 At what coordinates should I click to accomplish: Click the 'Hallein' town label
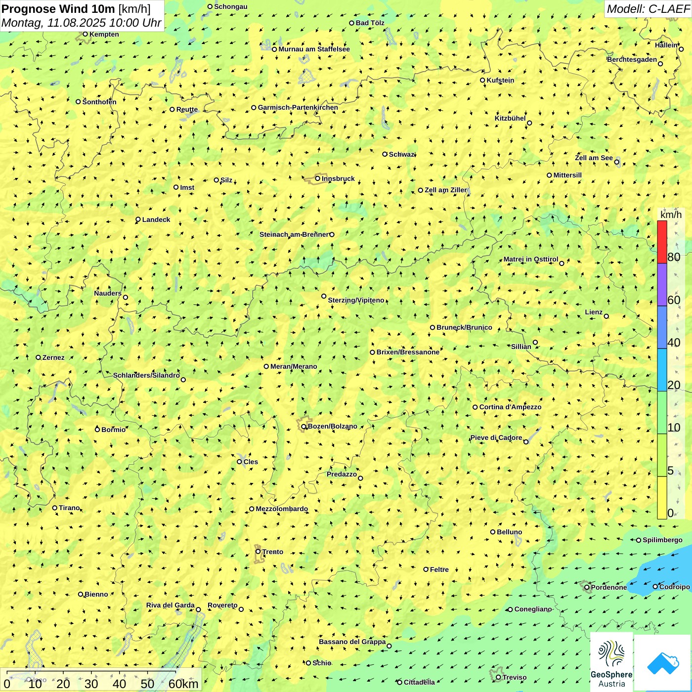[666, 45]
